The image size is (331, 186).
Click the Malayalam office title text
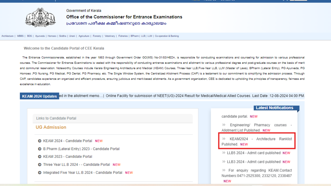116,24
